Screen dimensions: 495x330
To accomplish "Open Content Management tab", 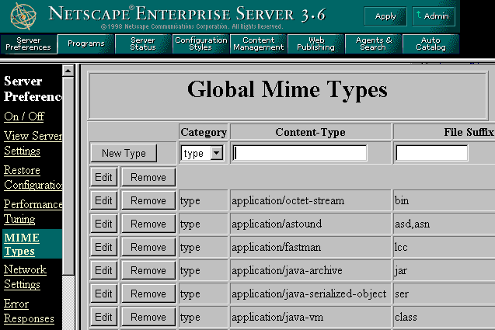I will [x=259, y=43].
